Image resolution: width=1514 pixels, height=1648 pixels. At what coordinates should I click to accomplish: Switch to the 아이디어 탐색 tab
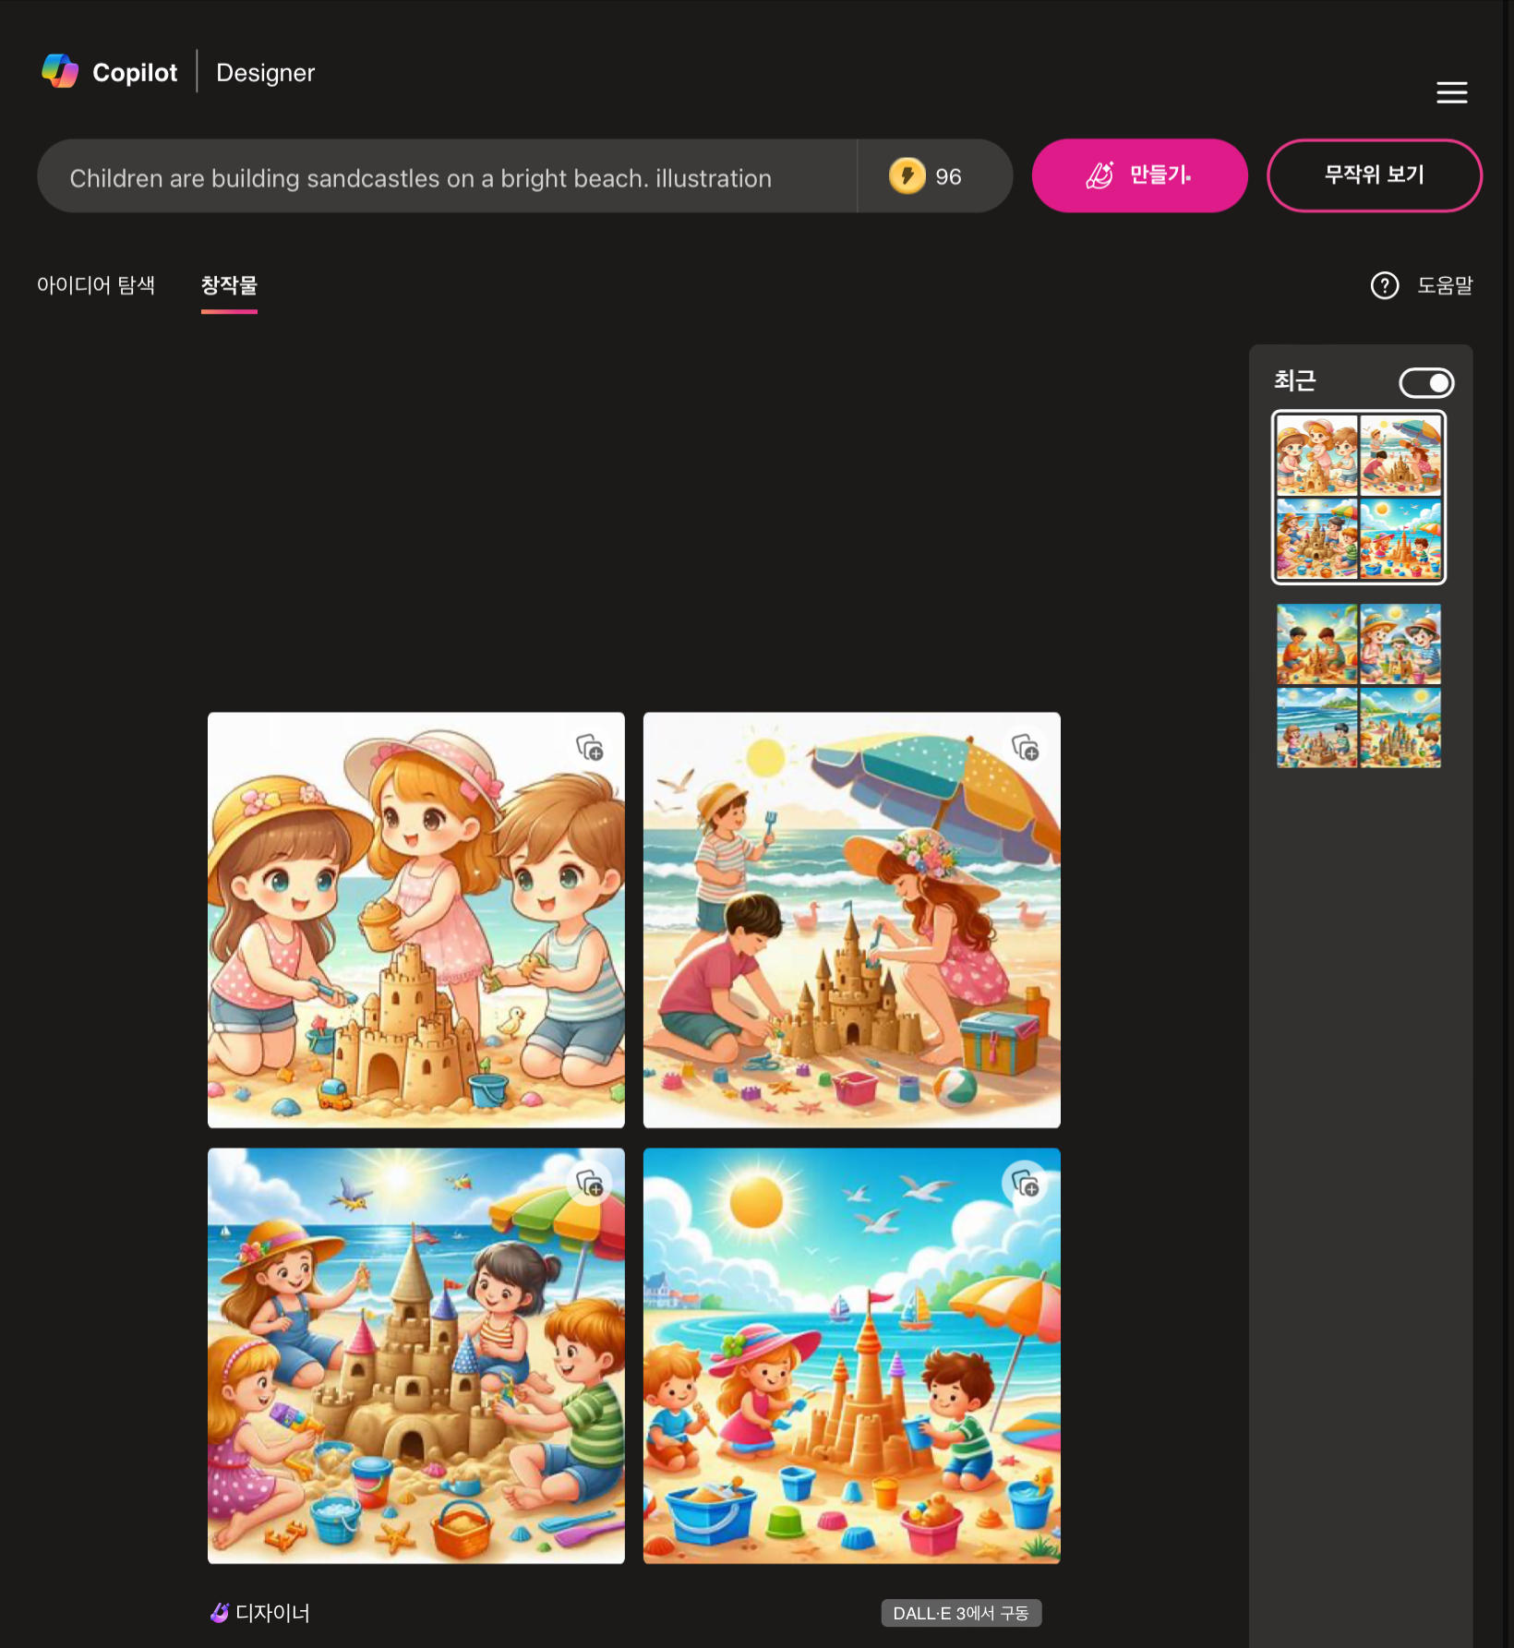[96, 285]
